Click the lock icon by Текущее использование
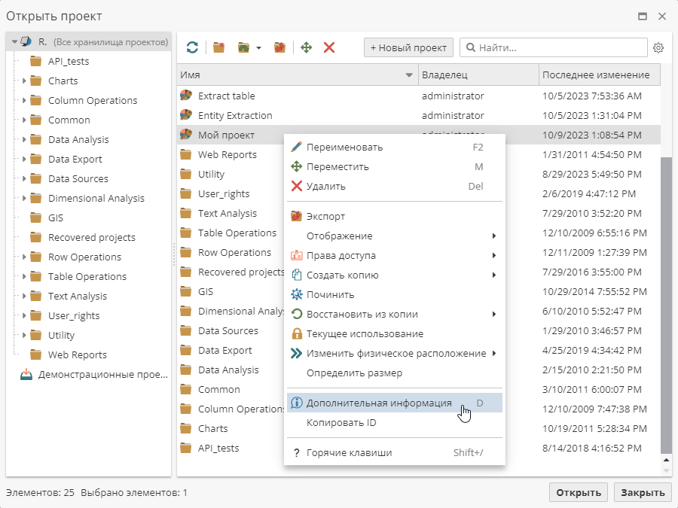Screen dimensions: 678x508 click(x=296, y=333)
